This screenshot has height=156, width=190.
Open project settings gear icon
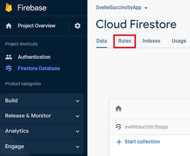(x=78, y=26)
